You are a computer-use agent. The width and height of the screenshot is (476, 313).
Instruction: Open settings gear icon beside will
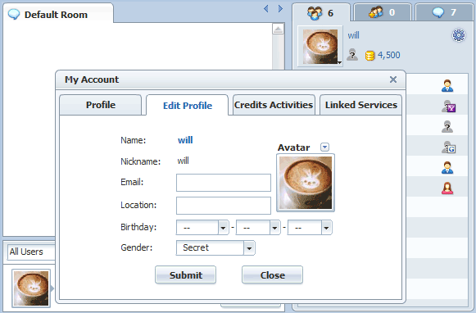(x=459, y=35)
